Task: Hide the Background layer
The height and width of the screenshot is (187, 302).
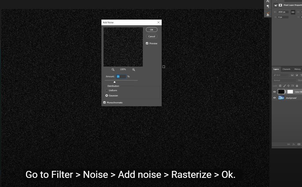Action: pos(275,98)
